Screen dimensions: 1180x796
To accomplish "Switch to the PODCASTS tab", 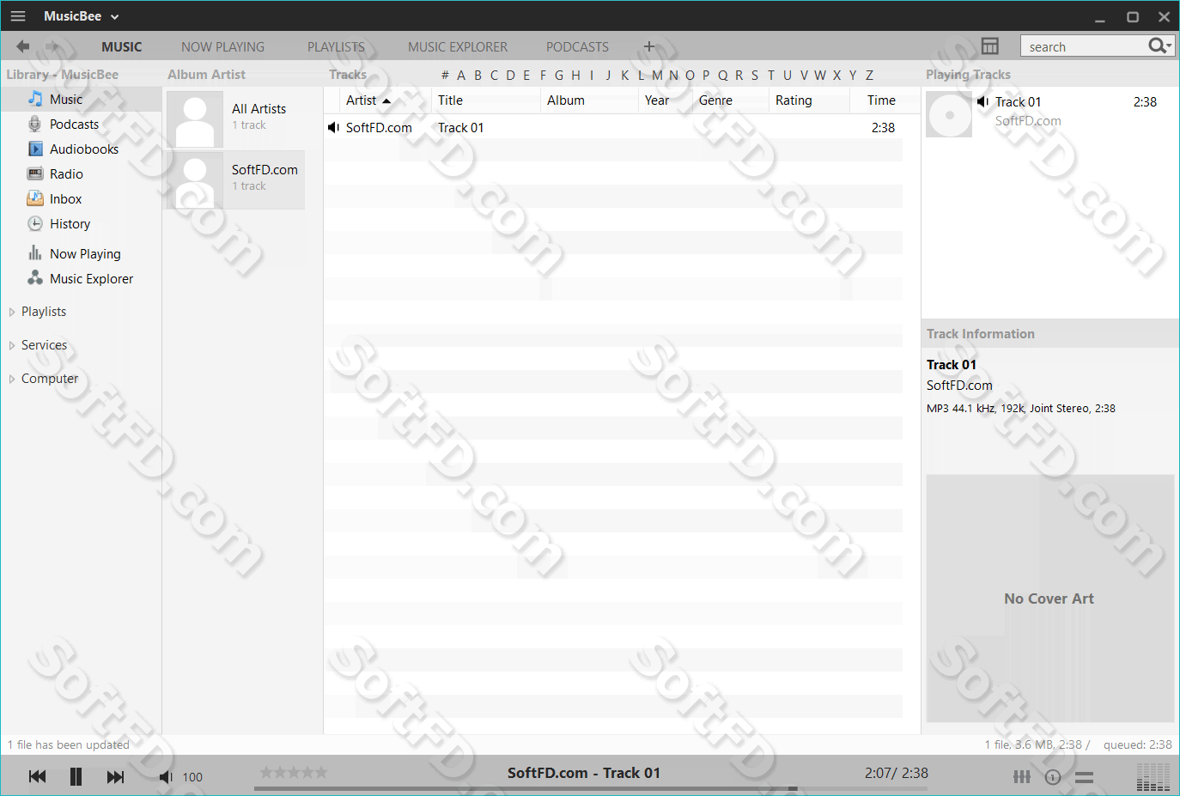I will 577,47.
